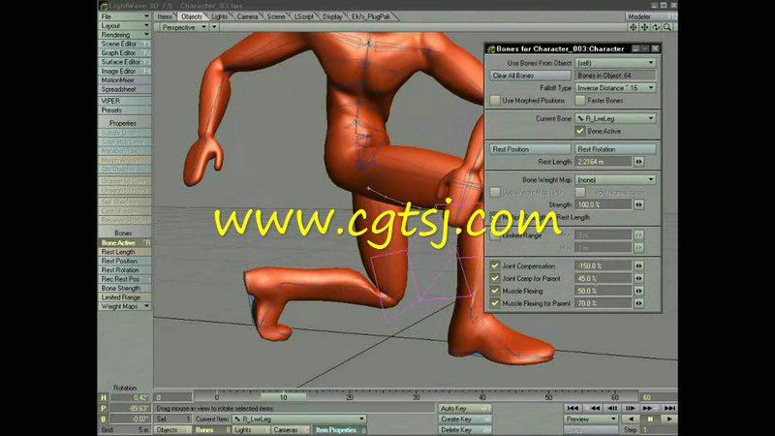Step back one frame
This screenshot has height=436, width=775.
click(612, 408)
